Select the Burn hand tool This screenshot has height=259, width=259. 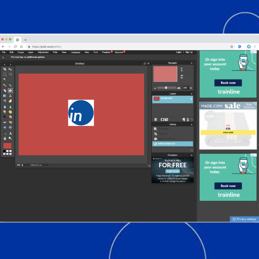click(x=10, y=117)
